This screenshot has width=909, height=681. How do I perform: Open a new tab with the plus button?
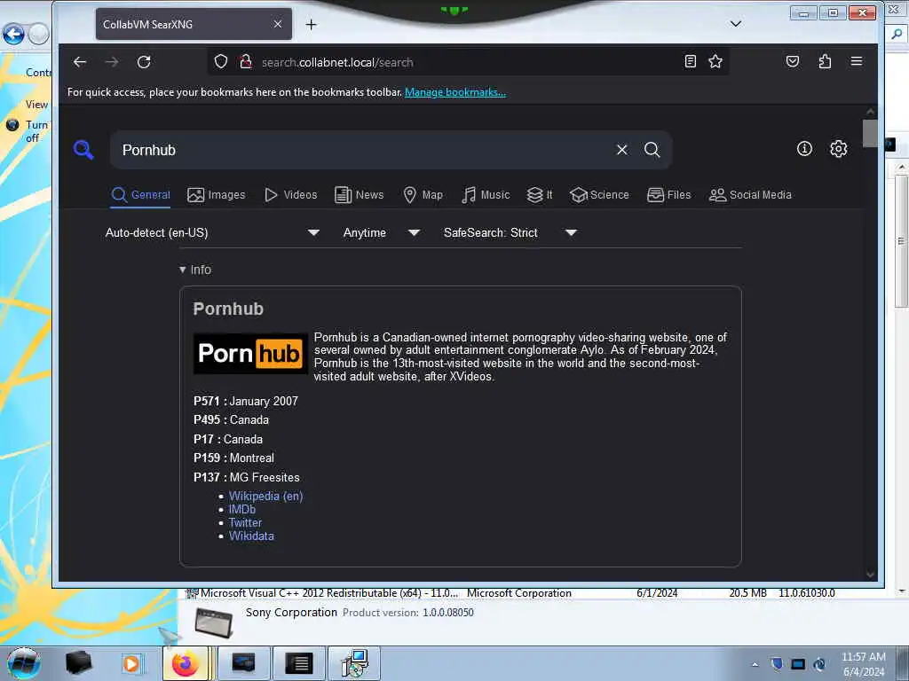(312, 24)
